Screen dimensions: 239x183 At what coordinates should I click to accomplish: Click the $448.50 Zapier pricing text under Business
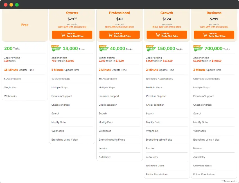tap(215, 61)
